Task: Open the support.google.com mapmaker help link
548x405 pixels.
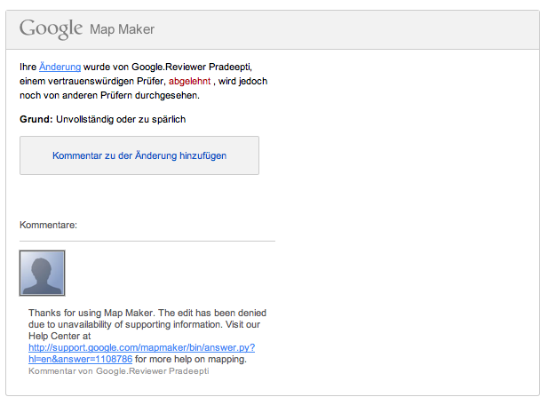Action: pos(141,353)
